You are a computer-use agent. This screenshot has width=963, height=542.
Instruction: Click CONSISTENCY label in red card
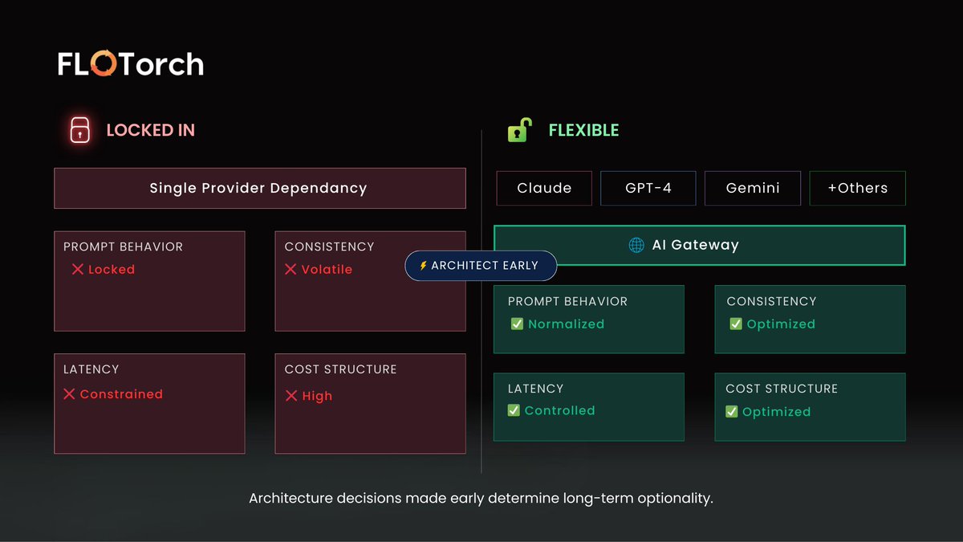click(330, 247)
